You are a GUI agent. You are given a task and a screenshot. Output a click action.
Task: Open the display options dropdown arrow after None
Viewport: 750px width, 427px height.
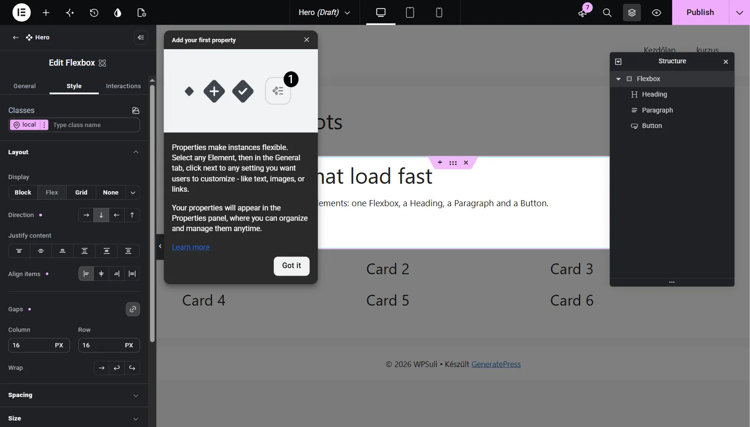(133, 193)
